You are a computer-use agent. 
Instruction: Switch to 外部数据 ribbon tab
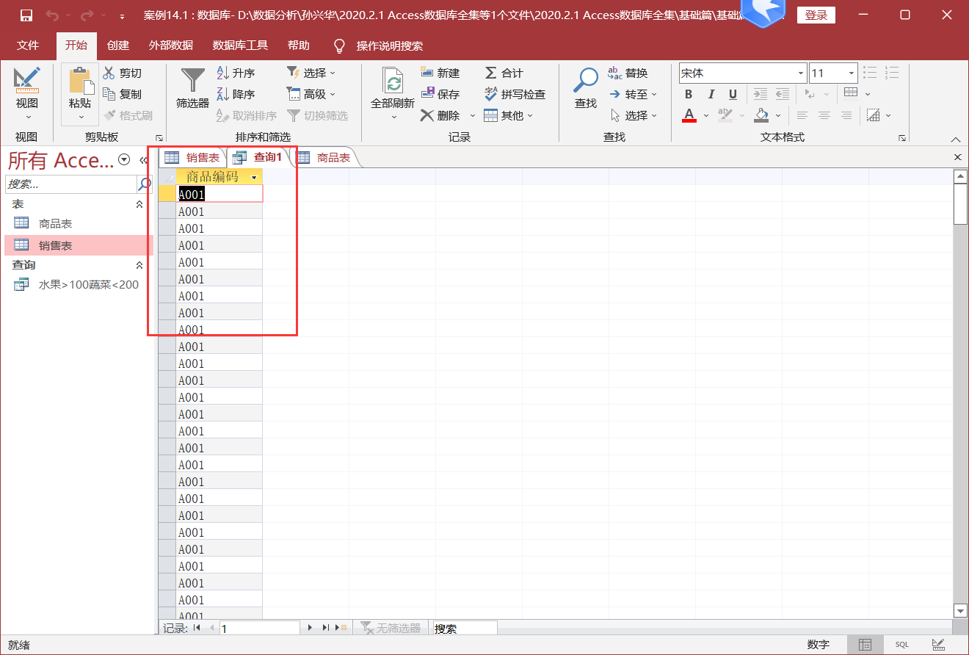point(171,46)
